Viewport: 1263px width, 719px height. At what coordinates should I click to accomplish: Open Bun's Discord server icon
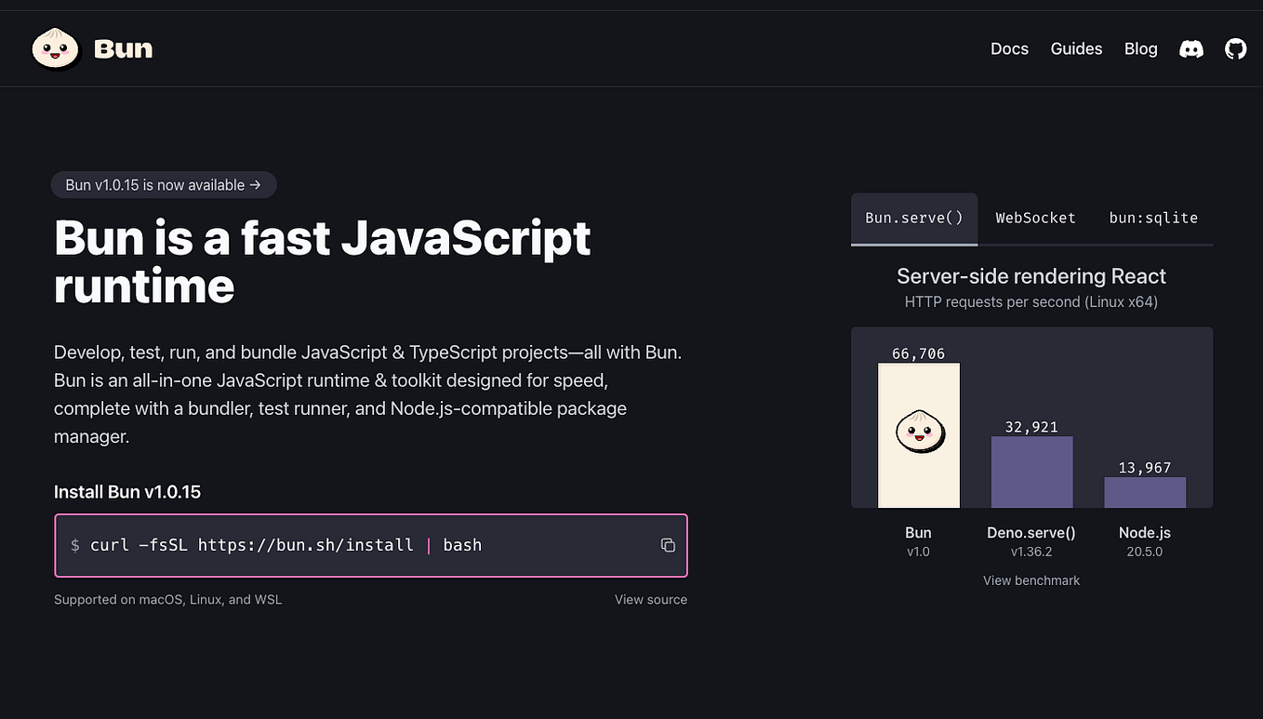(1190, 48)
